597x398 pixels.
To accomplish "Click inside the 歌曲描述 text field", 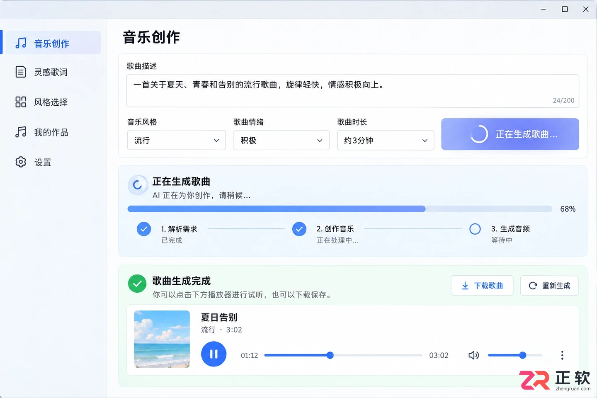I will [x=353, y=91].
